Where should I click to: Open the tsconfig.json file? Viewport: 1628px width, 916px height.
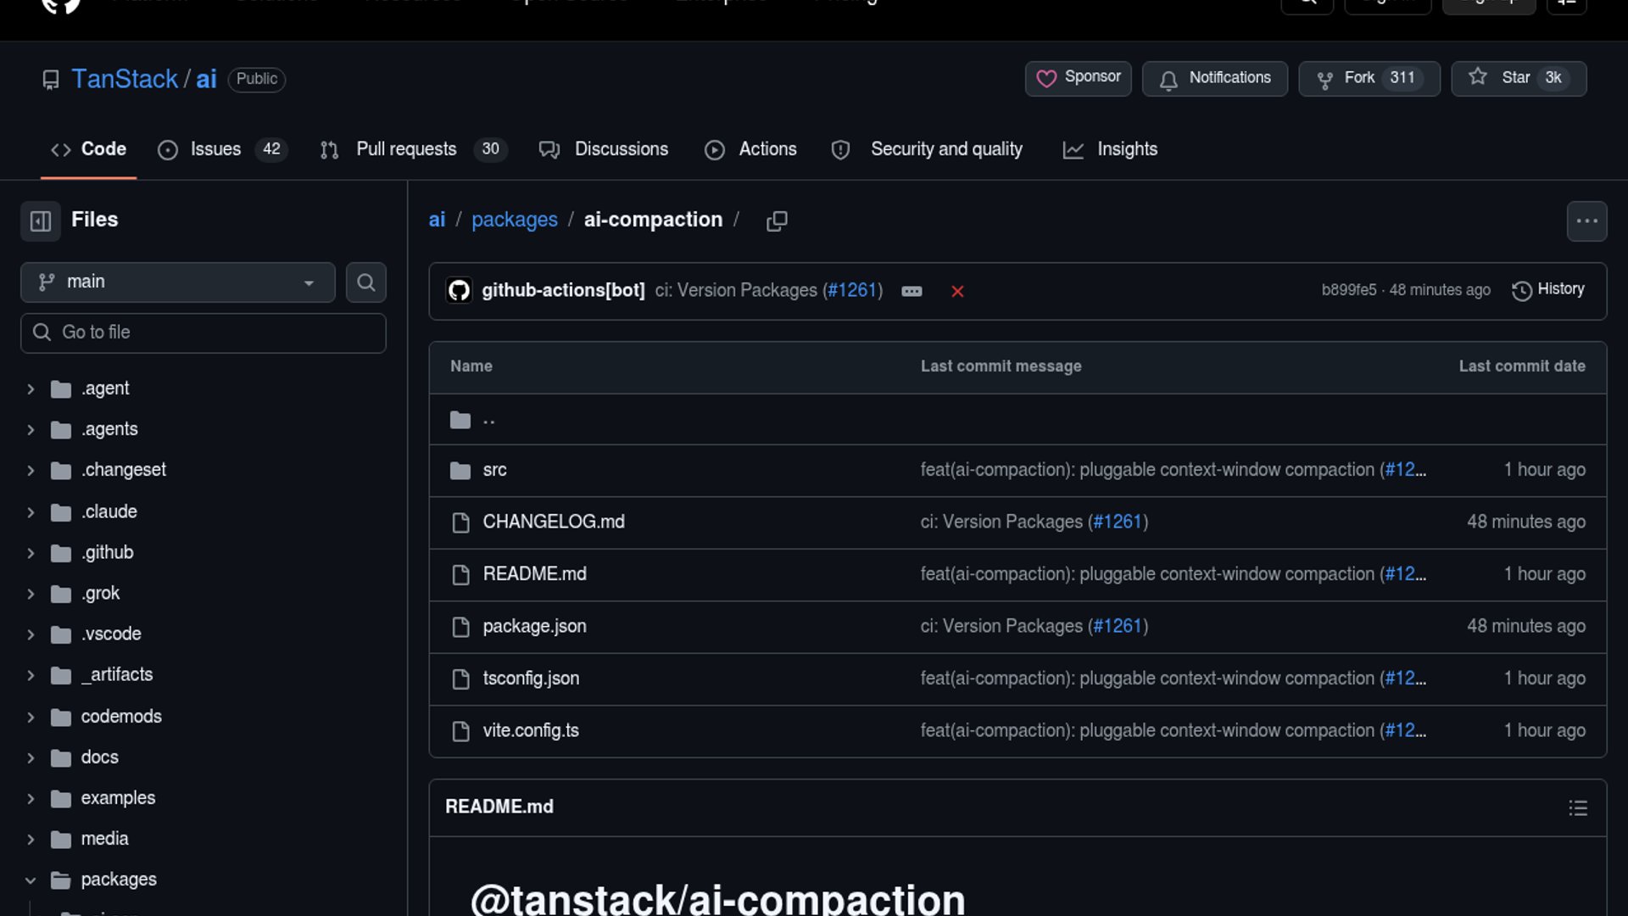531,679
